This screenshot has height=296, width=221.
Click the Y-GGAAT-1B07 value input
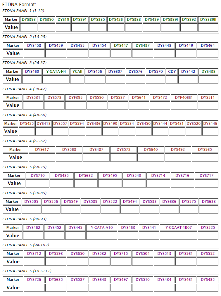click(178, 236)
